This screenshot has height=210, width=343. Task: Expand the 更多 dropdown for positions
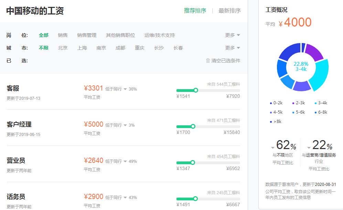pyautogui.click(x=232, y=35)
